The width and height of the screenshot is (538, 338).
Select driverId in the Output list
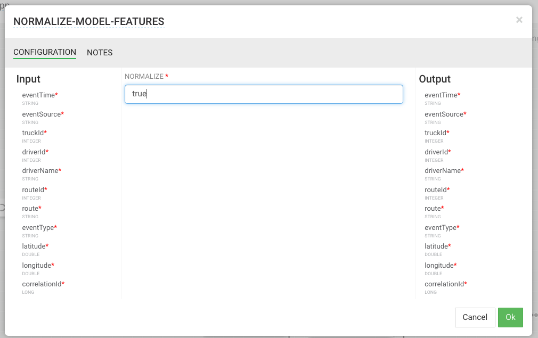[x=436, y=152]
